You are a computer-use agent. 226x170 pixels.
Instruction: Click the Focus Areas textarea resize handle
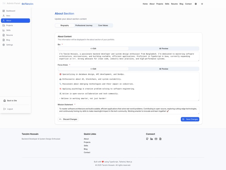pos(199,100)
